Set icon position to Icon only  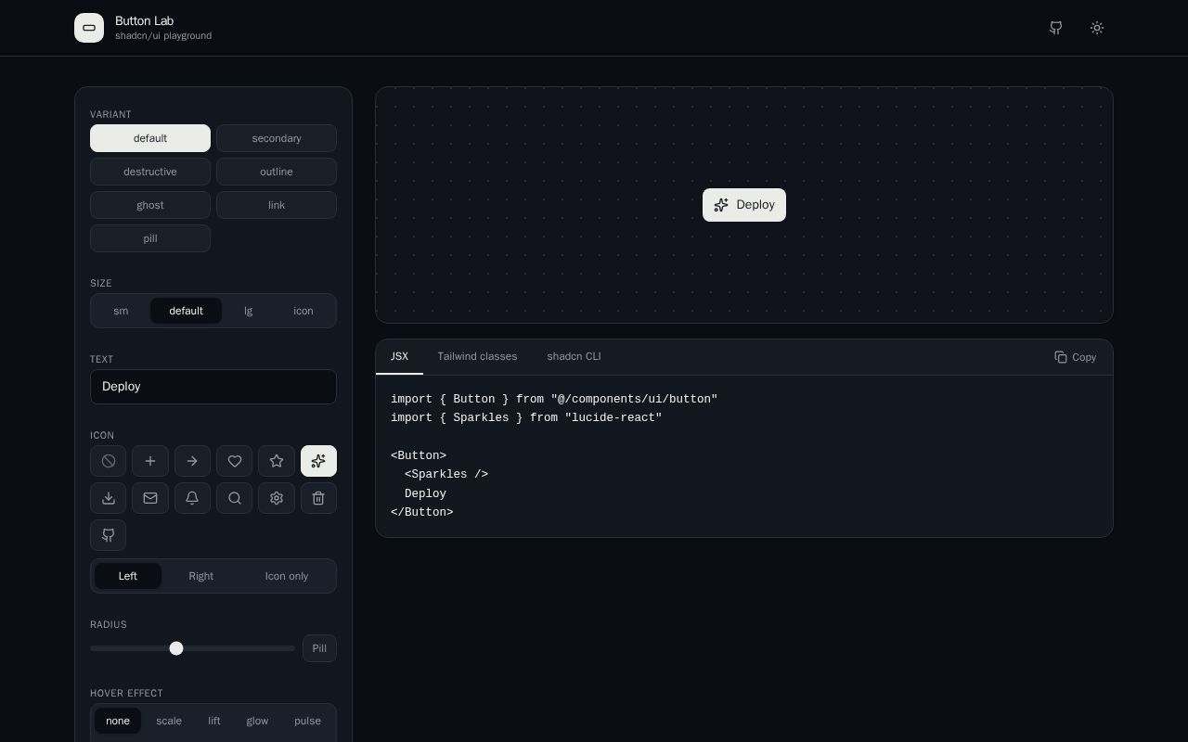287,576
